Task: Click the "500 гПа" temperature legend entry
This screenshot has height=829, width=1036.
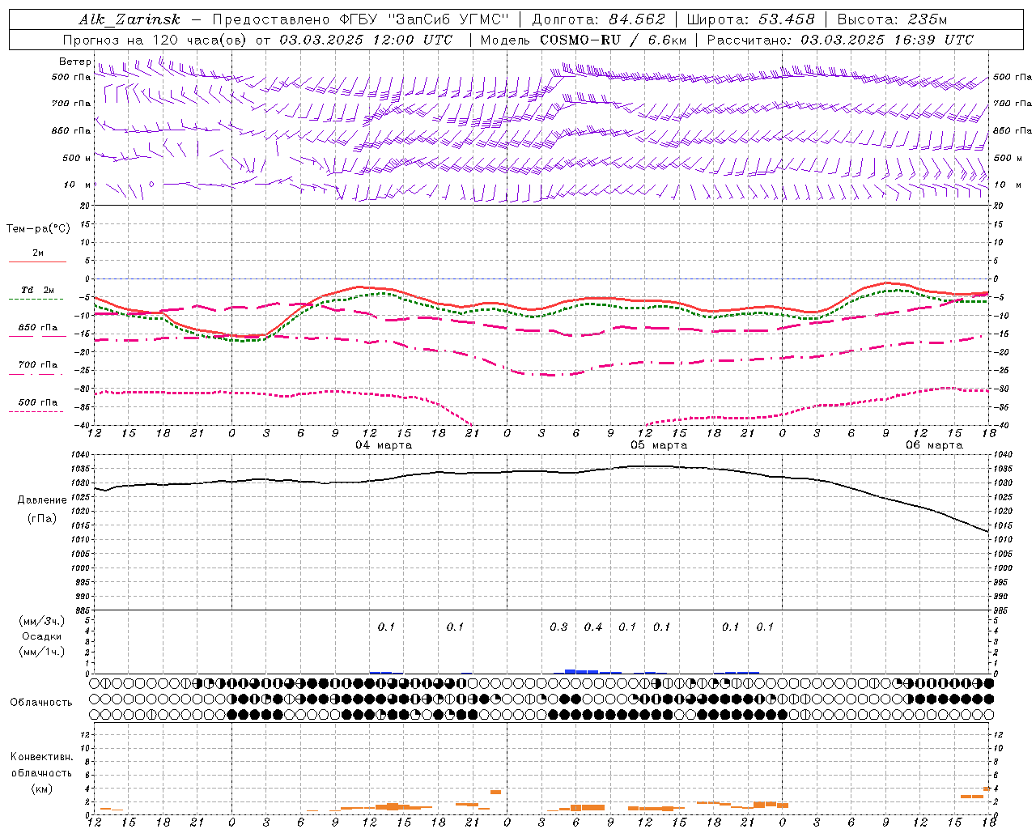Action: (38, 402)
